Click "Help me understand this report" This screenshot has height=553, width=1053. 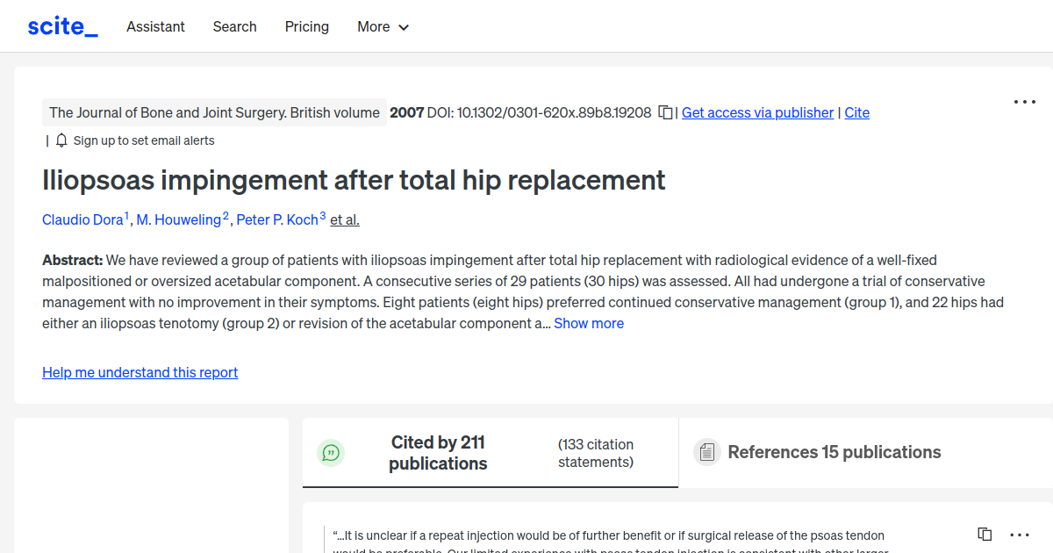coord(140,372)
